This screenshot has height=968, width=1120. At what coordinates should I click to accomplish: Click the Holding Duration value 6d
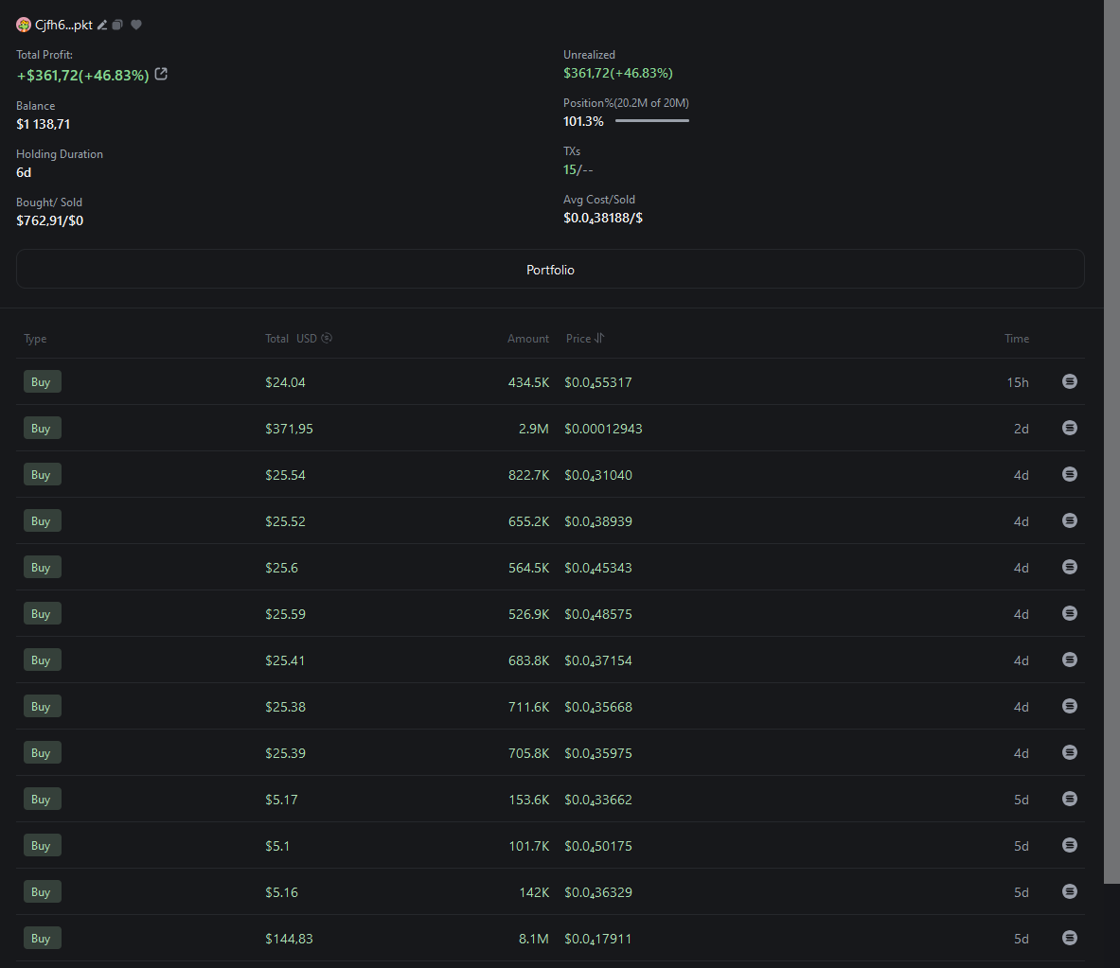point(24,172)
